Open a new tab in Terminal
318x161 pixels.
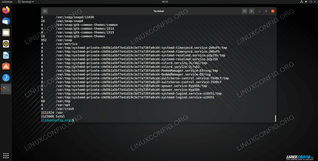(x=45, y=11)
